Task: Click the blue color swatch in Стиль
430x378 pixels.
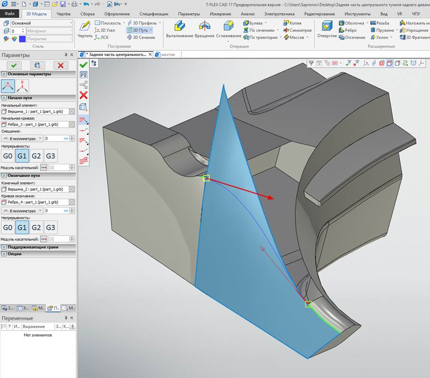Action: (x=21, y=38)
